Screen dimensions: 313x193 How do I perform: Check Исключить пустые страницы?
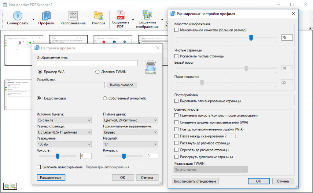click(x=176, y=56)
